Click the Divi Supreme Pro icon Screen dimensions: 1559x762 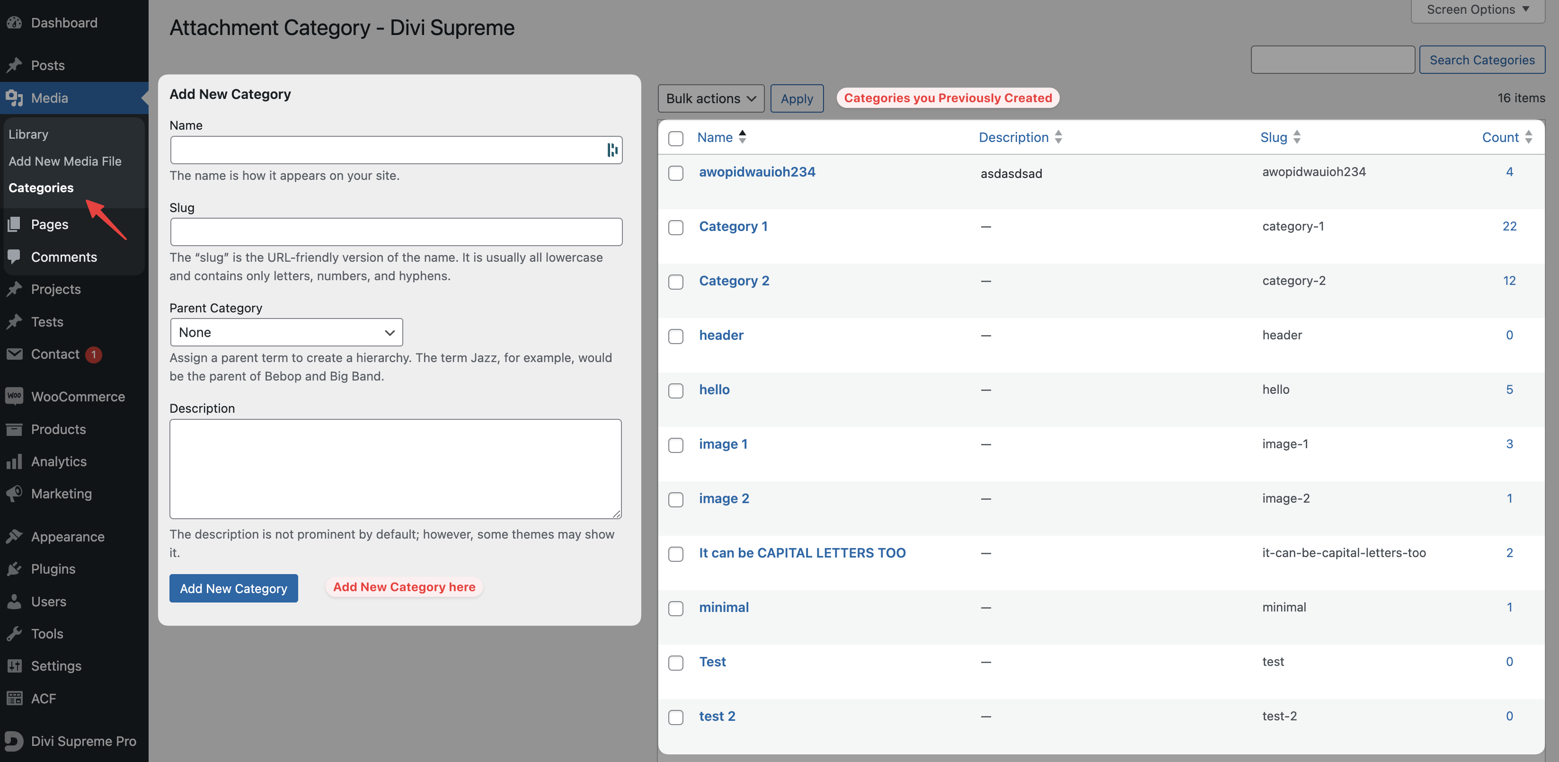click(14, 739)
